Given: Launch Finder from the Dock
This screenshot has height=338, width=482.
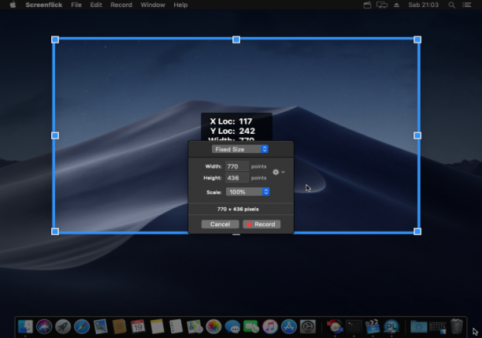Looking at the screenshot, I should click(x=25, y=326).
